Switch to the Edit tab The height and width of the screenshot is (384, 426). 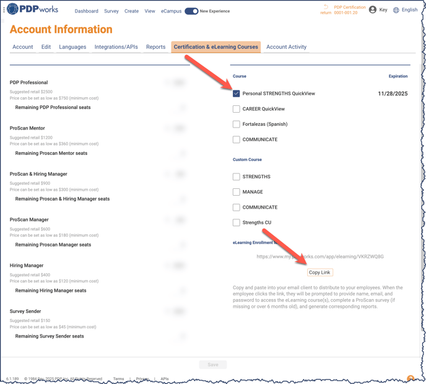[46, 47]
